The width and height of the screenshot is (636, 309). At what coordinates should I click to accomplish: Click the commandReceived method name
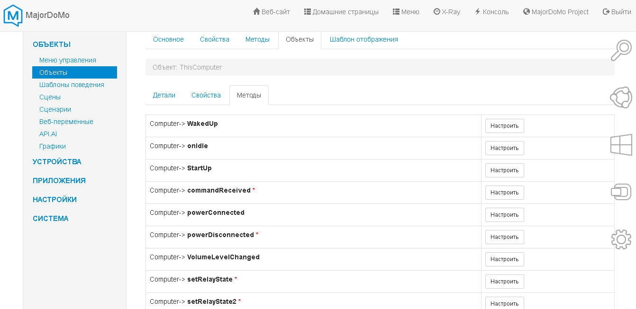[x=219, y=190]
